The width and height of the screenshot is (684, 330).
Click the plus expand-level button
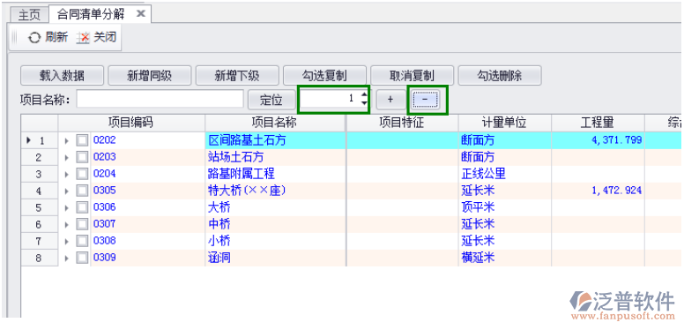[390, 100]
